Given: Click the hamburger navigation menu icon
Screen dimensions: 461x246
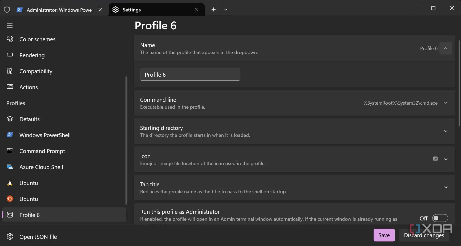Looking at the screenshot, I should (10, 26).
